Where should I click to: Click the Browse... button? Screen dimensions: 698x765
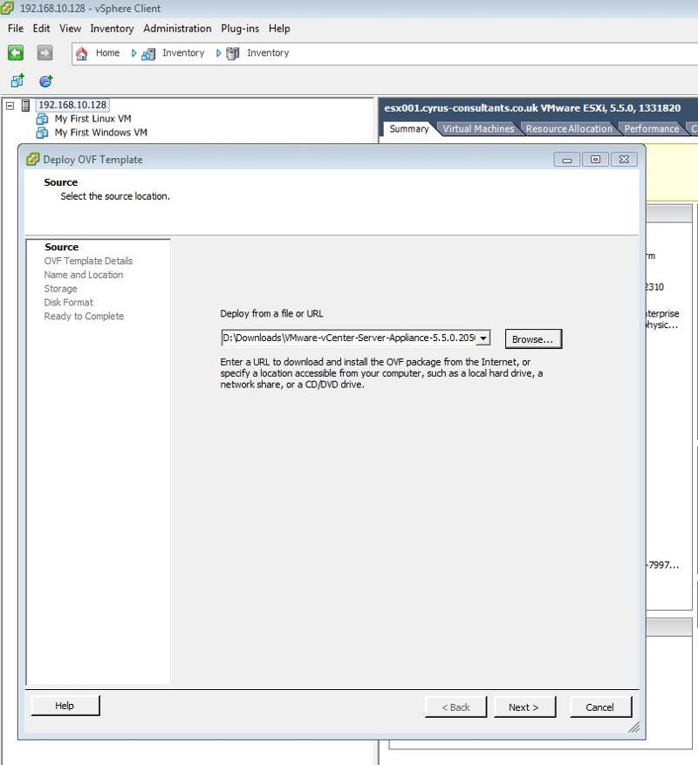[x=533, y=339]
